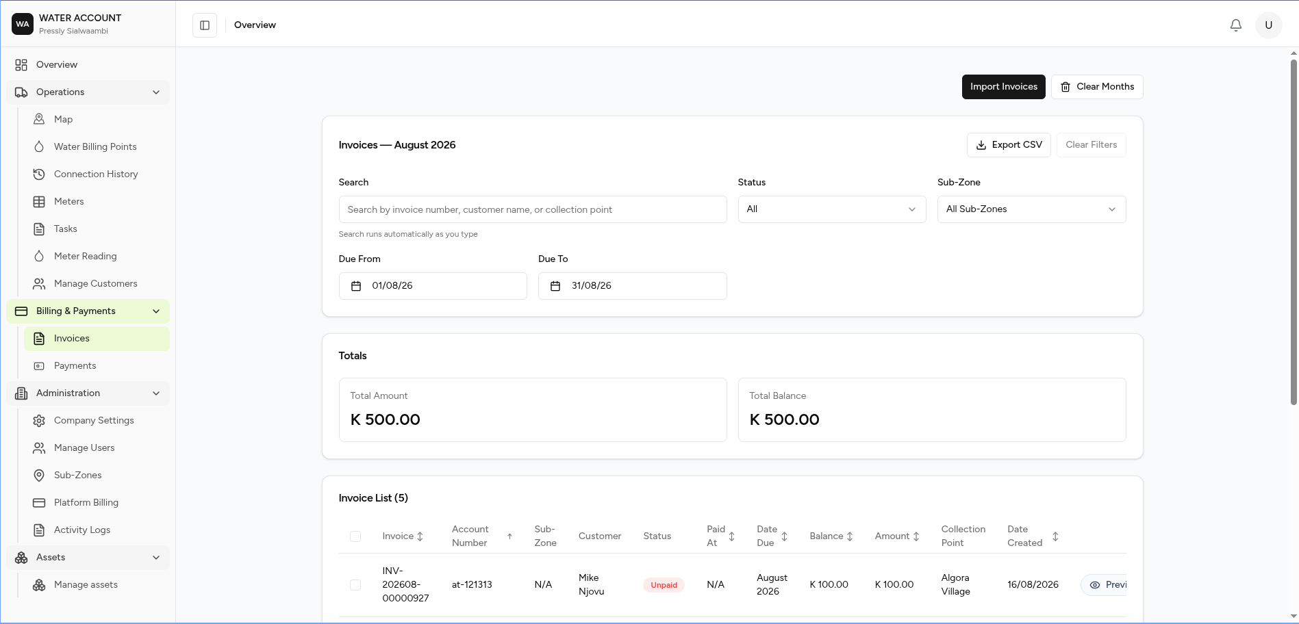Click Clear Months button
The height and width of the screenshot is (624, 1299).
(x=1097, y=87)
